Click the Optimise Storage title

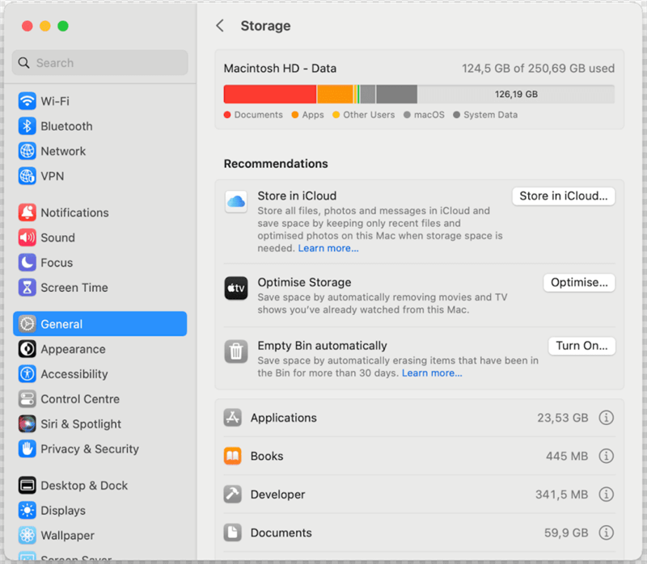(x=305, y=283)
